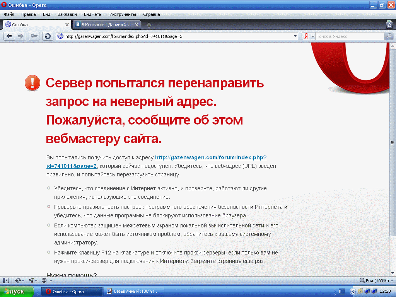Reload the page with the Reload button
This screenshot has height=297, width=396.
48,36
